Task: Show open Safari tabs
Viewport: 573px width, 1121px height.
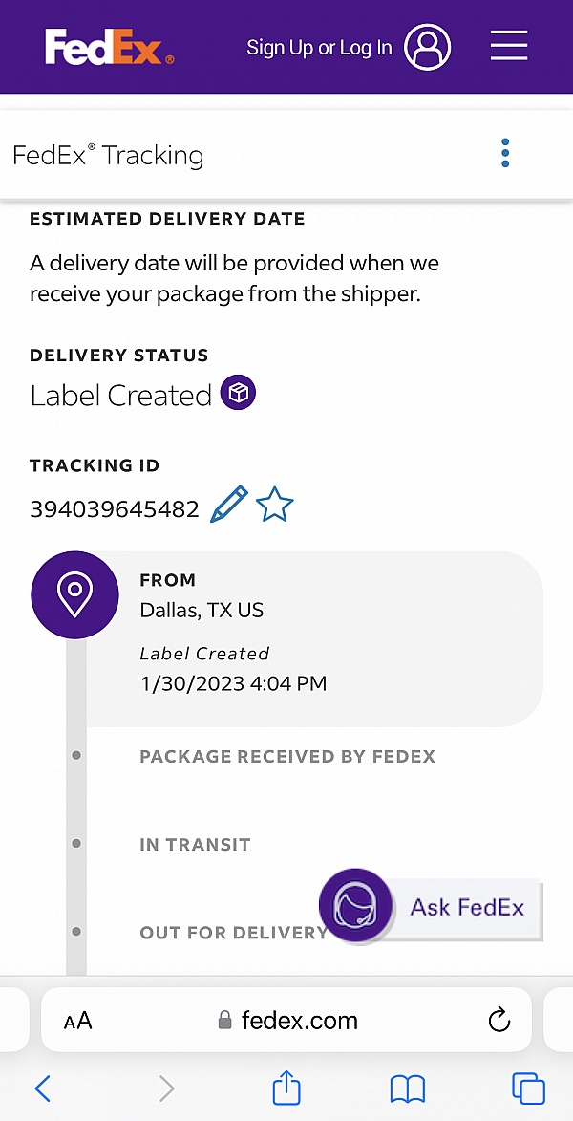Action: [x=529, y=1089]
